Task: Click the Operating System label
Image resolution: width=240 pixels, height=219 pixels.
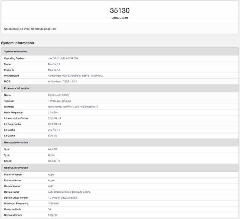Action: tap(14, 58)
